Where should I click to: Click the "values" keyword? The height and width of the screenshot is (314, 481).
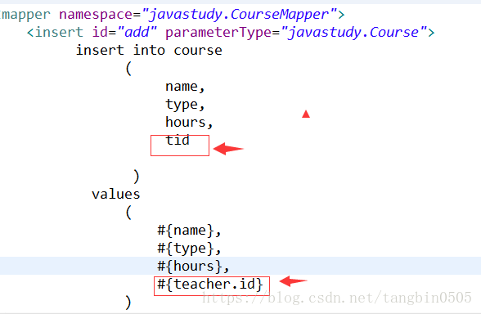point(115,194)
